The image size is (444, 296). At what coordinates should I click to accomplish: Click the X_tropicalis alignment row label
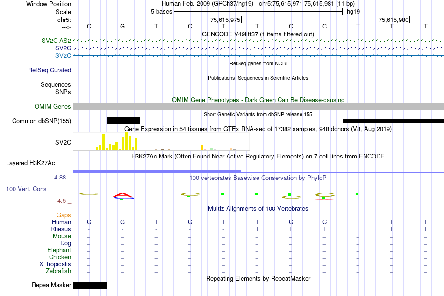click(x=55, y=264)
